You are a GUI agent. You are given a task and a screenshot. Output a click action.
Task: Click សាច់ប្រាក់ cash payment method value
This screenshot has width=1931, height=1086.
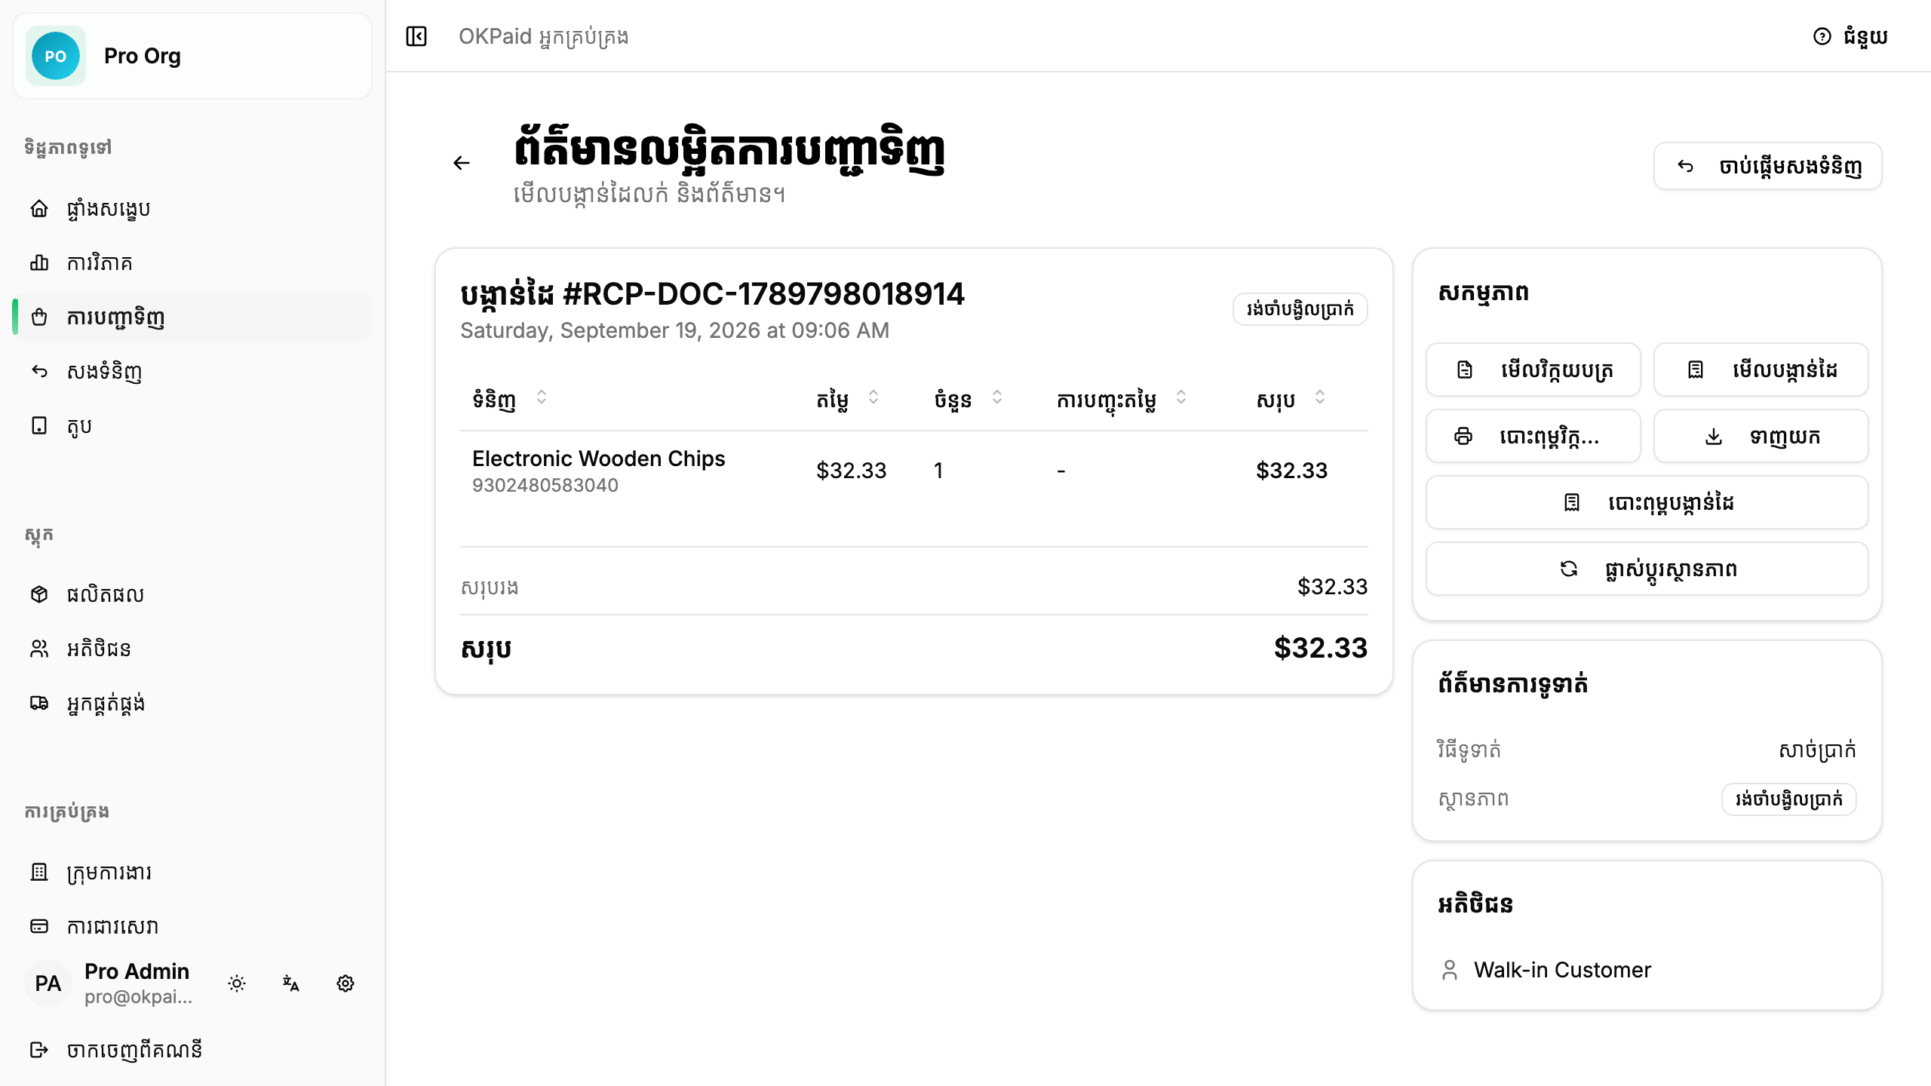click(x=1817, y=750)
